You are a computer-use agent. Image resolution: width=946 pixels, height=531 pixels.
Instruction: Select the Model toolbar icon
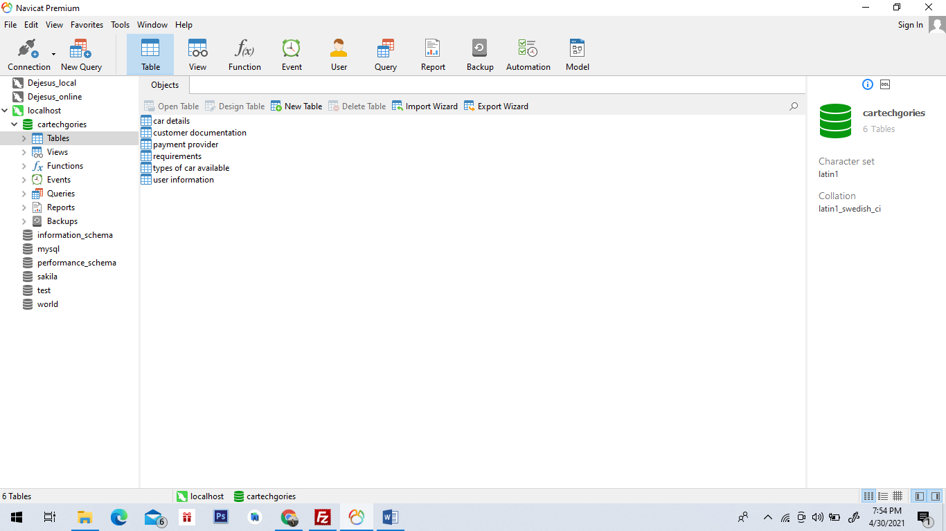click(577, 55)
